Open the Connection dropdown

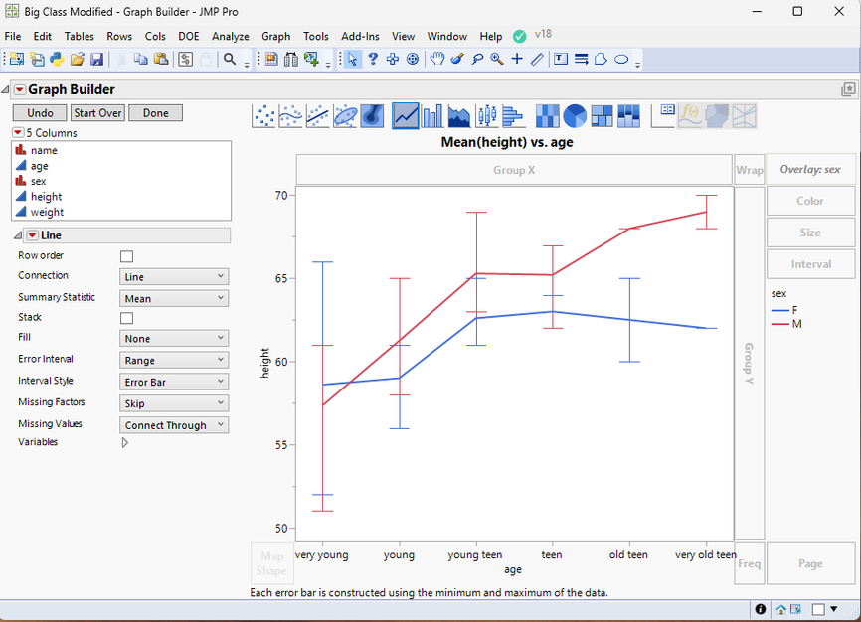click(174, 276)
